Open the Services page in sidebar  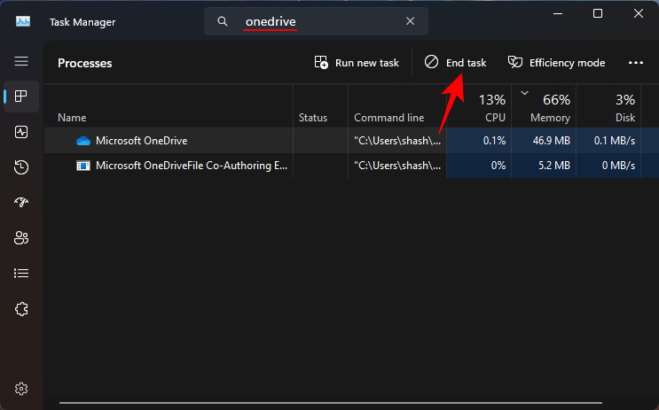[x=21, y=309]
